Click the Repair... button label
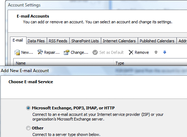Image resolution: width=187 pixels, height=137 pixels. (52, 52)
